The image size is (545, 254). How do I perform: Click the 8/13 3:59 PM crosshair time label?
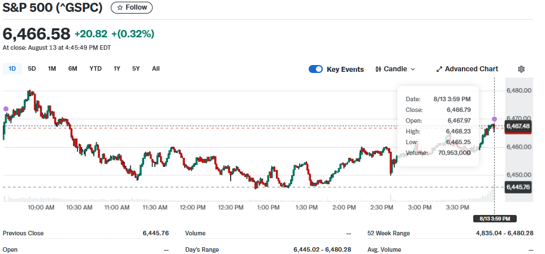[x=495, y=219]
